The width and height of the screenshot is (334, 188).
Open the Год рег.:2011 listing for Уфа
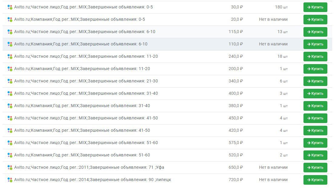(x=89, y=167)
